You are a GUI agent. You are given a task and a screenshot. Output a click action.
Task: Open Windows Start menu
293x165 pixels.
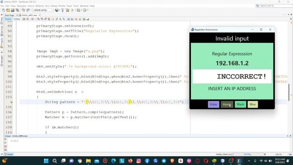click(x=46, y=161)
